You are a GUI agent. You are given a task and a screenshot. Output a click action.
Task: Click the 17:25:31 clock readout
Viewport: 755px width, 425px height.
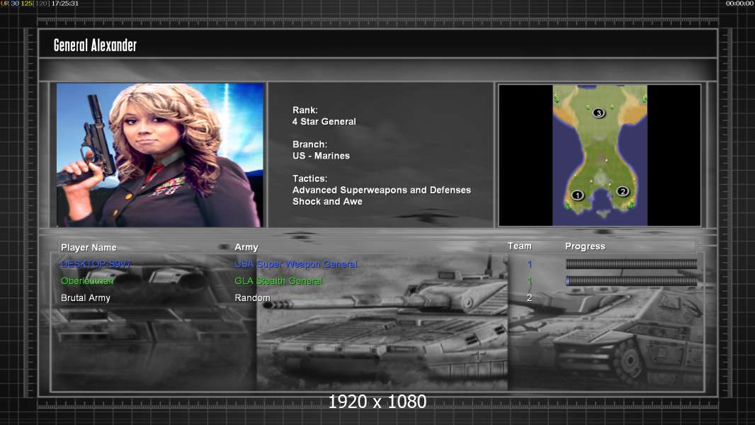click(65, 4)
